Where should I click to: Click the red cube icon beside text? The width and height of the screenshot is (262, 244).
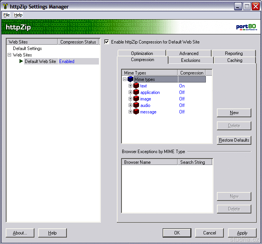click(x=136, y=86)
